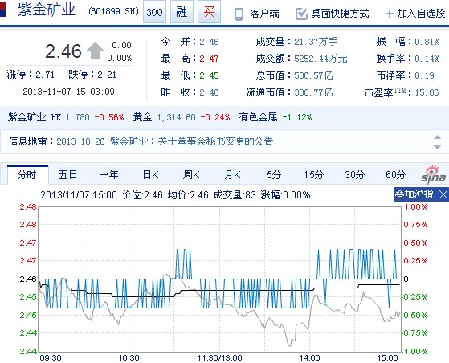
Task: Click the down arrow of news scroller
Action: [x=437, y=147]
